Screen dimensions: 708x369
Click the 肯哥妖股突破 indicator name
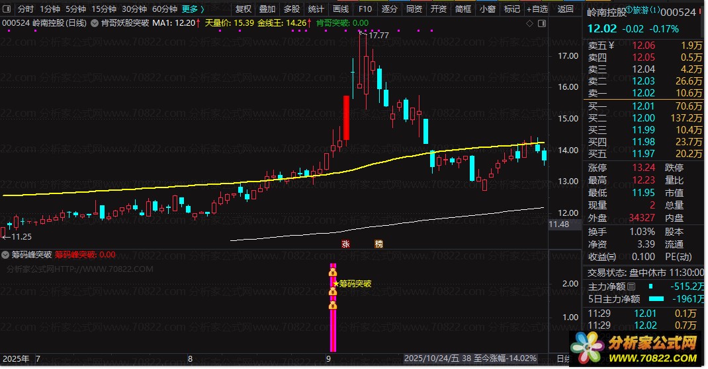point(124,23)
